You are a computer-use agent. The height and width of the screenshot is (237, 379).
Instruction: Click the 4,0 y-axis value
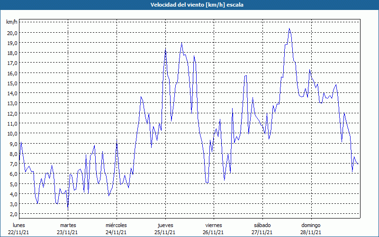[x=13, y=194]
